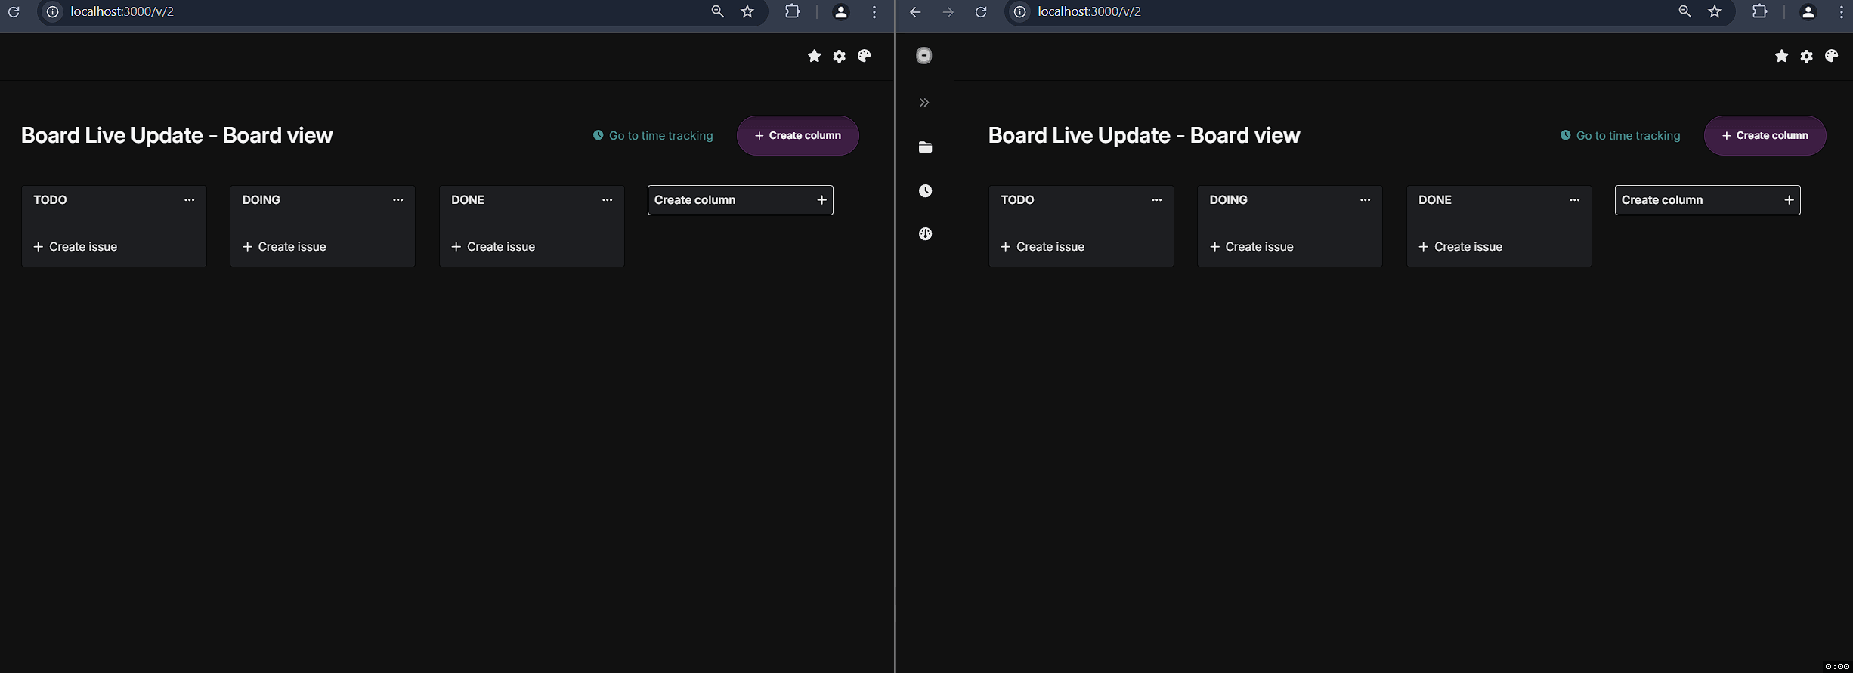Screen dimensions: 1853x673
Task: Open settings gear in left window header
Action: coord(839,56)
